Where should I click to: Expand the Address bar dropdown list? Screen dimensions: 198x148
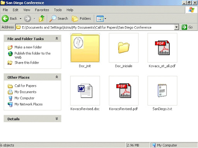point(176,27)
